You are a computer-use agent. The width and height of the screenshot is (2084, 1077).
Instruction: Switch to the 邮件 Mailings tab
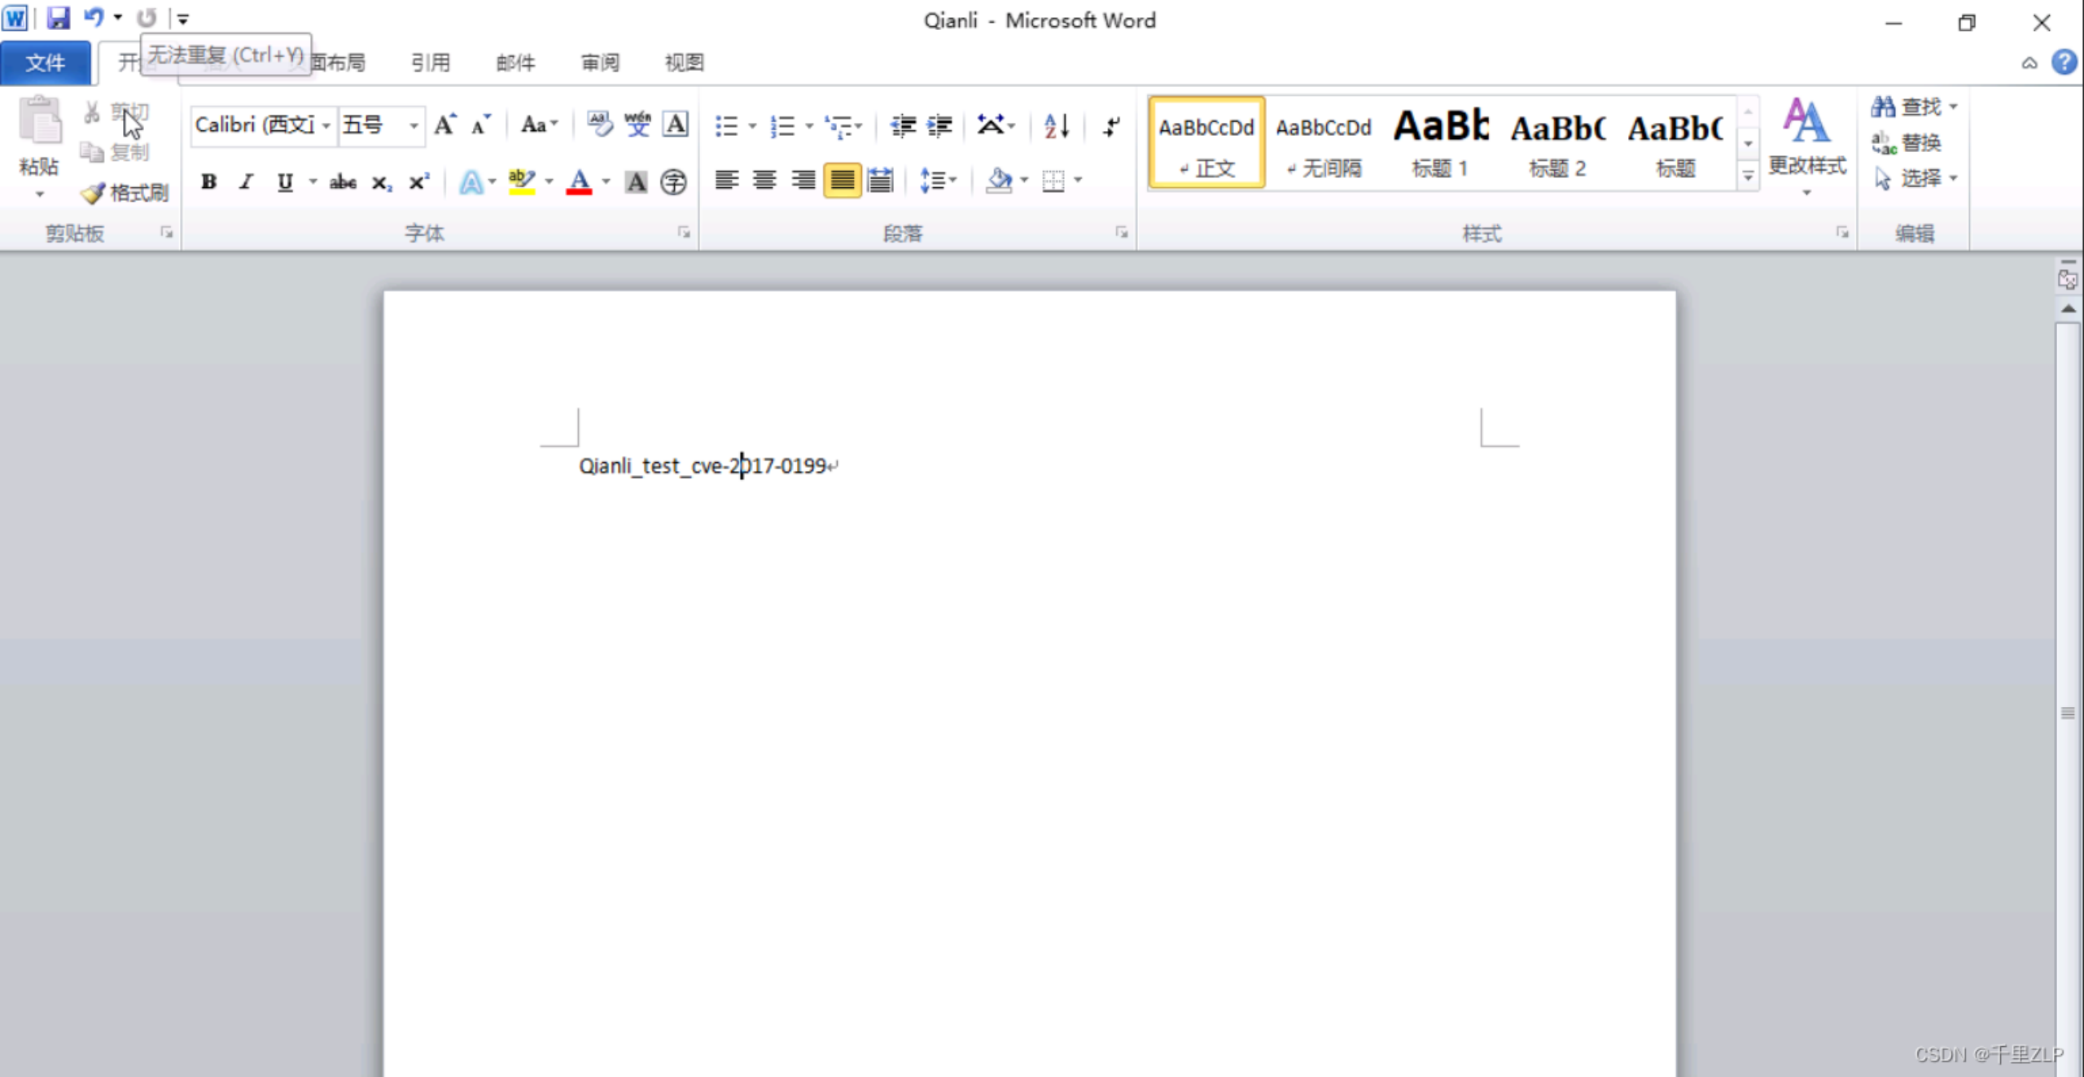tap(515, 63)
